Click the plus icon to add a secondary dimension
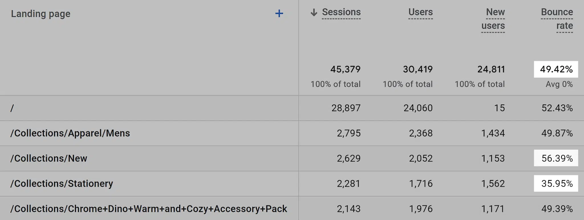 pos(279,13)
